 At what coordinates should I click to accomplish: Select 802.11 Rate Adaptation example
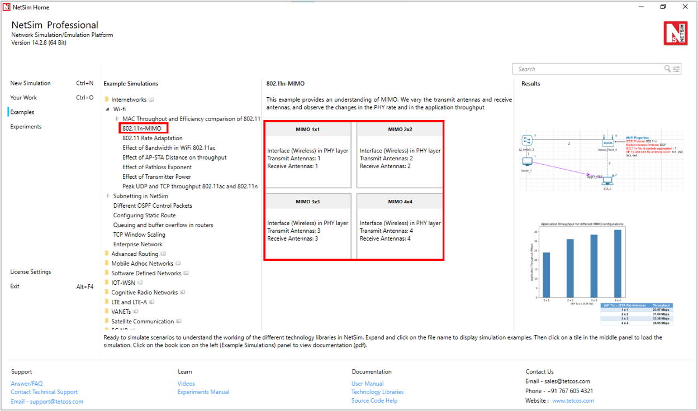(152, 138)
